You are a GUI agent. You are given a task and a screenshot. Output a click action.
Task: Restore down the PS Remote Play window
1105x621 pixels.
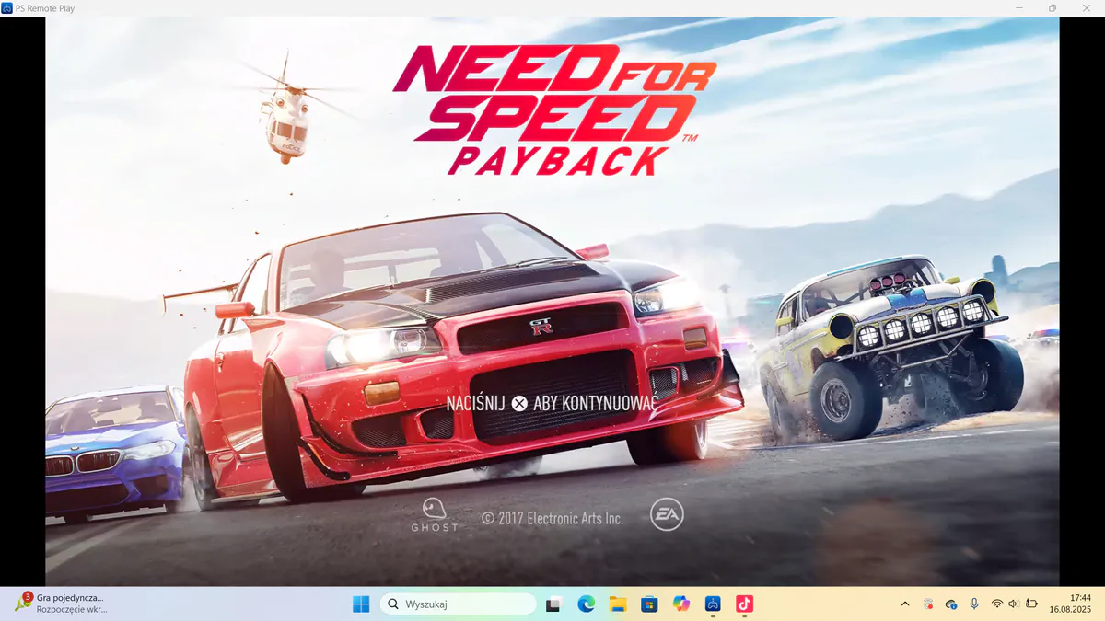[x=1053, y=8]
